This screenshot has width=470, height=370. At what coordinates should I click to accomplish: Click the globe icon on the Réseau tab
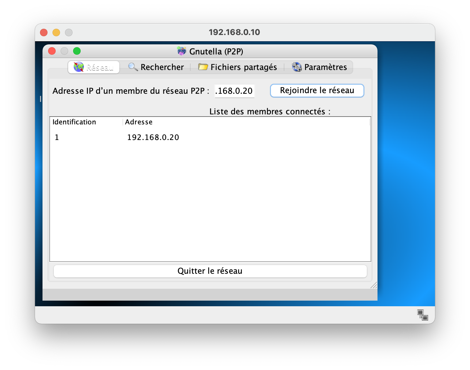(x=78, y=67)
